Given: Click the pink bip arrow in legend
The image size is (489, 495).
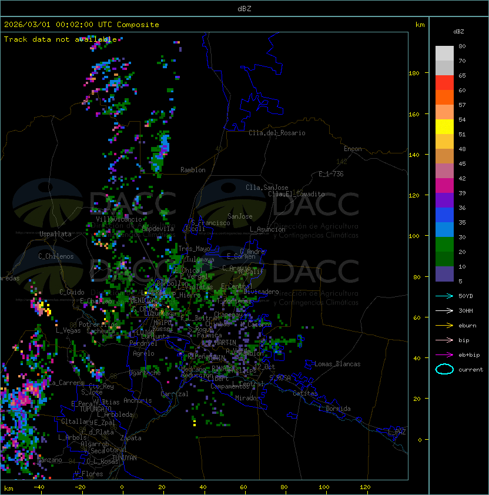Looking at the screenshot, I should click(444, 340).
